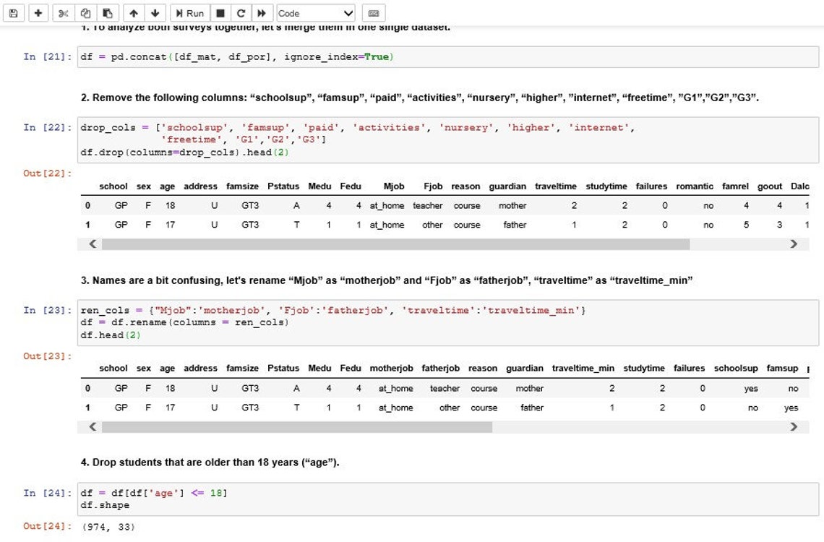Cut the selected cell using the scissors icon

click(x=62, y=12)
